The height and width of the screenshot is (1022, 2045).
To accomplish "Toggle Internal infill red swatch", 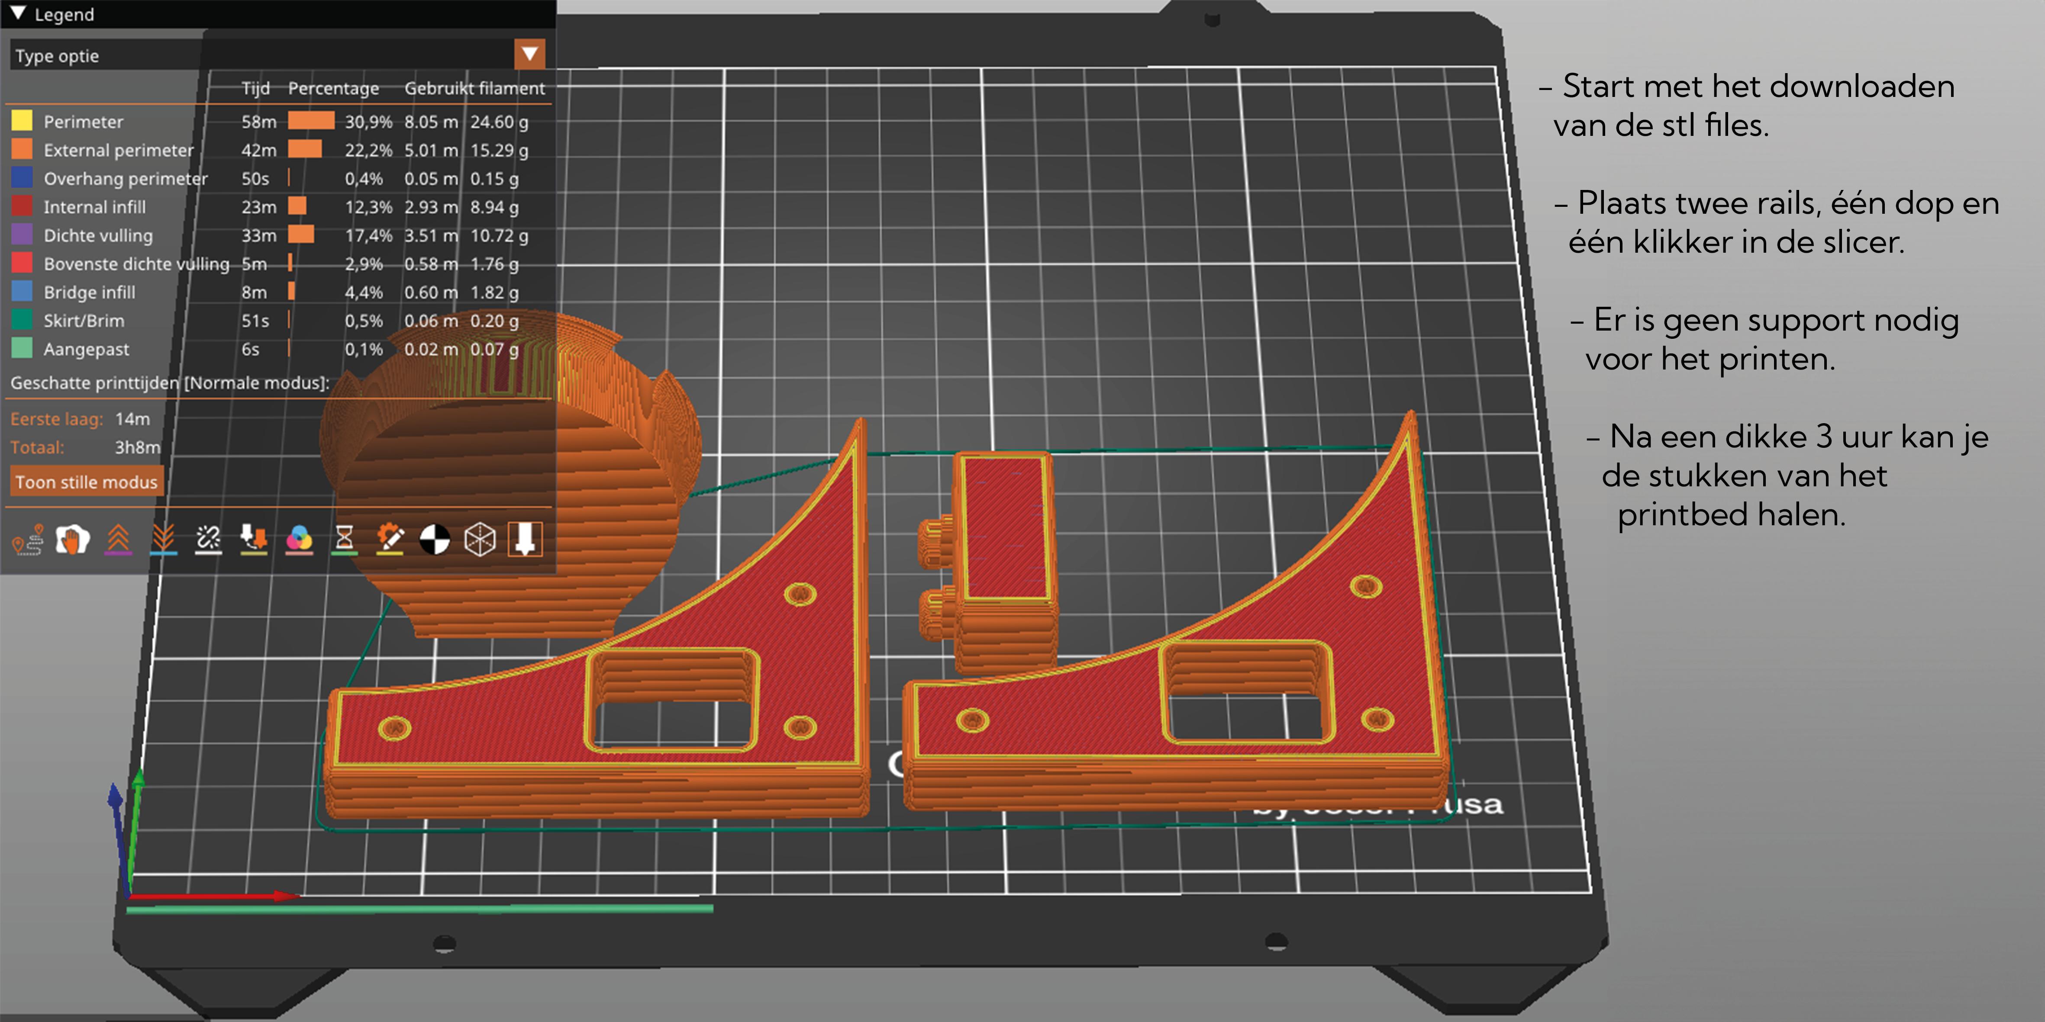I will [x=22, y=206].
